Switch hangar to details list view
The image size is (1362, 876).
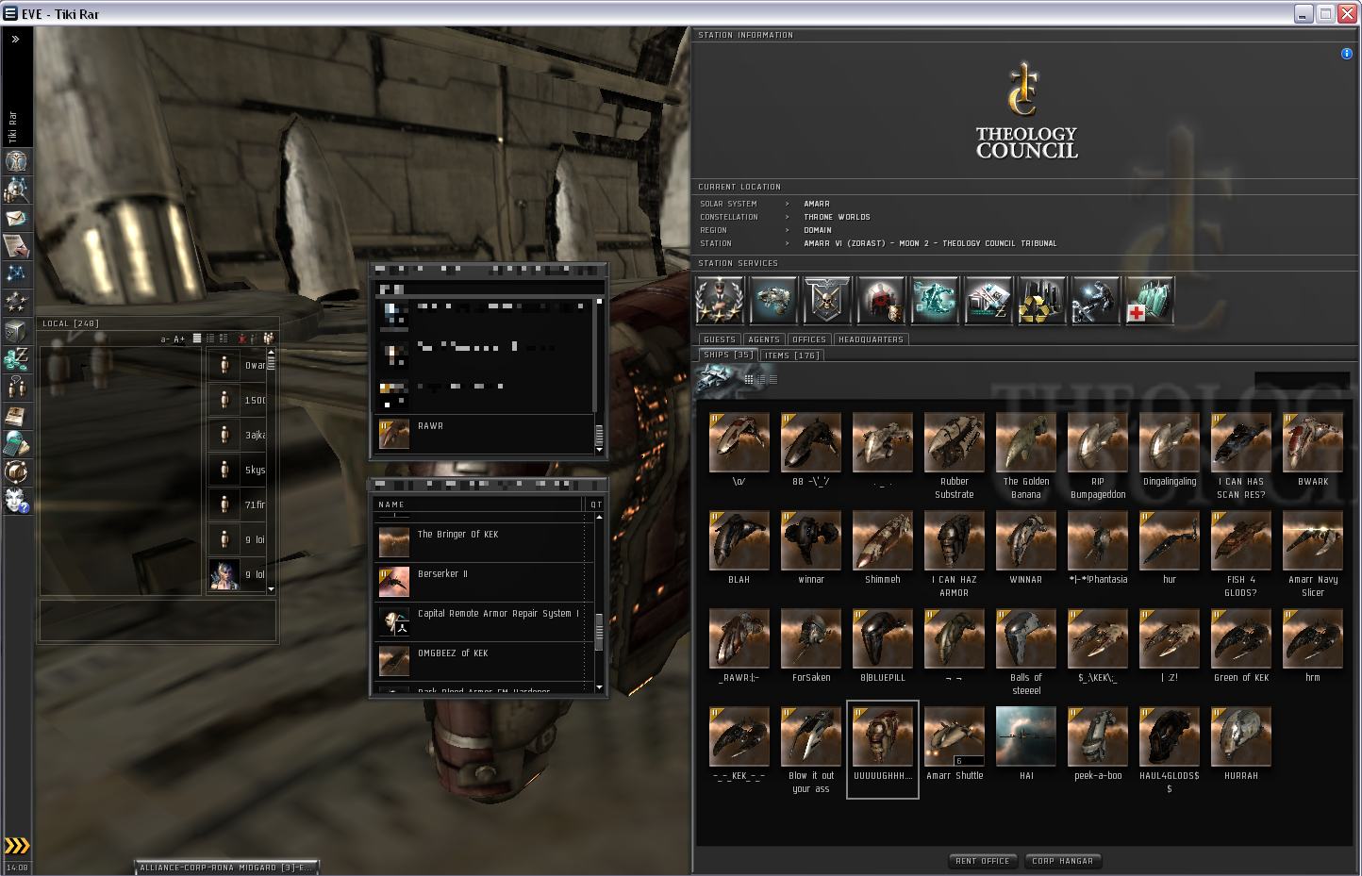tap(761, 379)
